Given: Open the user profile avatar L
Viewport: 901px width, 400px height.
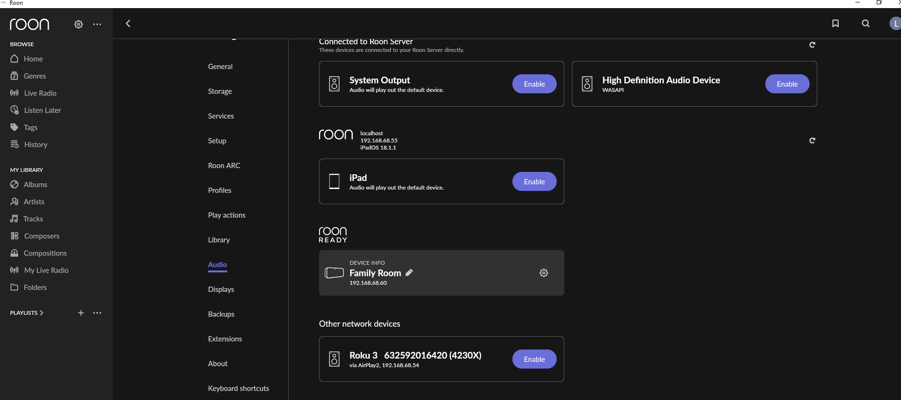Looking at the screenshot, I should pyautogui.click(x=895, y=24).
